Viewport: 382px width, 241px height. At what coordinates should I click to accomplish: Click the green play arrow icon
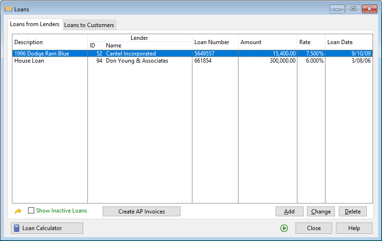(284, 228)
